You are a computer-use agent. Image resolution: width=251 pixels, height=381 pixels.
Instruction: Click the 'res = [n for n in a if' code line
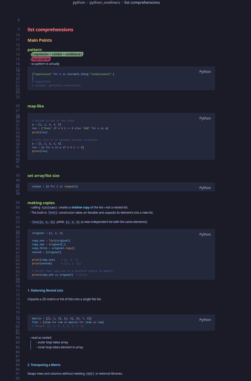click(x=58, y=147)
